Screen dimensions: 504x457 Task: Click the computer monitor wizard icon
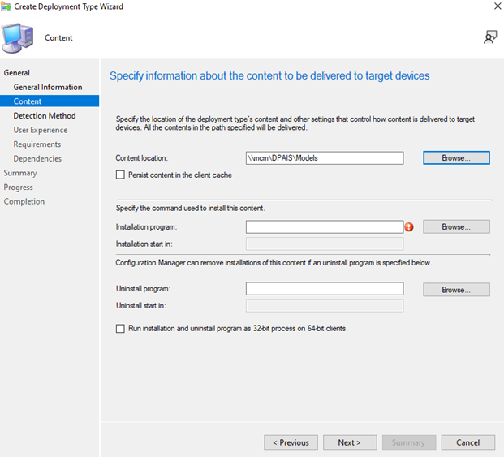tap(18, 37)
